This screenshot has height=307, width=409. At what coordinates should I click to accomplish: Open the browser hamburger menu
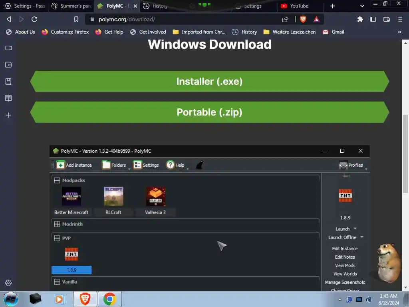400,19
